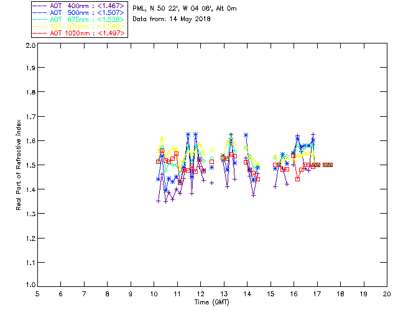
Task: Click the 10 hour x-axis label
Action: (x=154, y=294)
